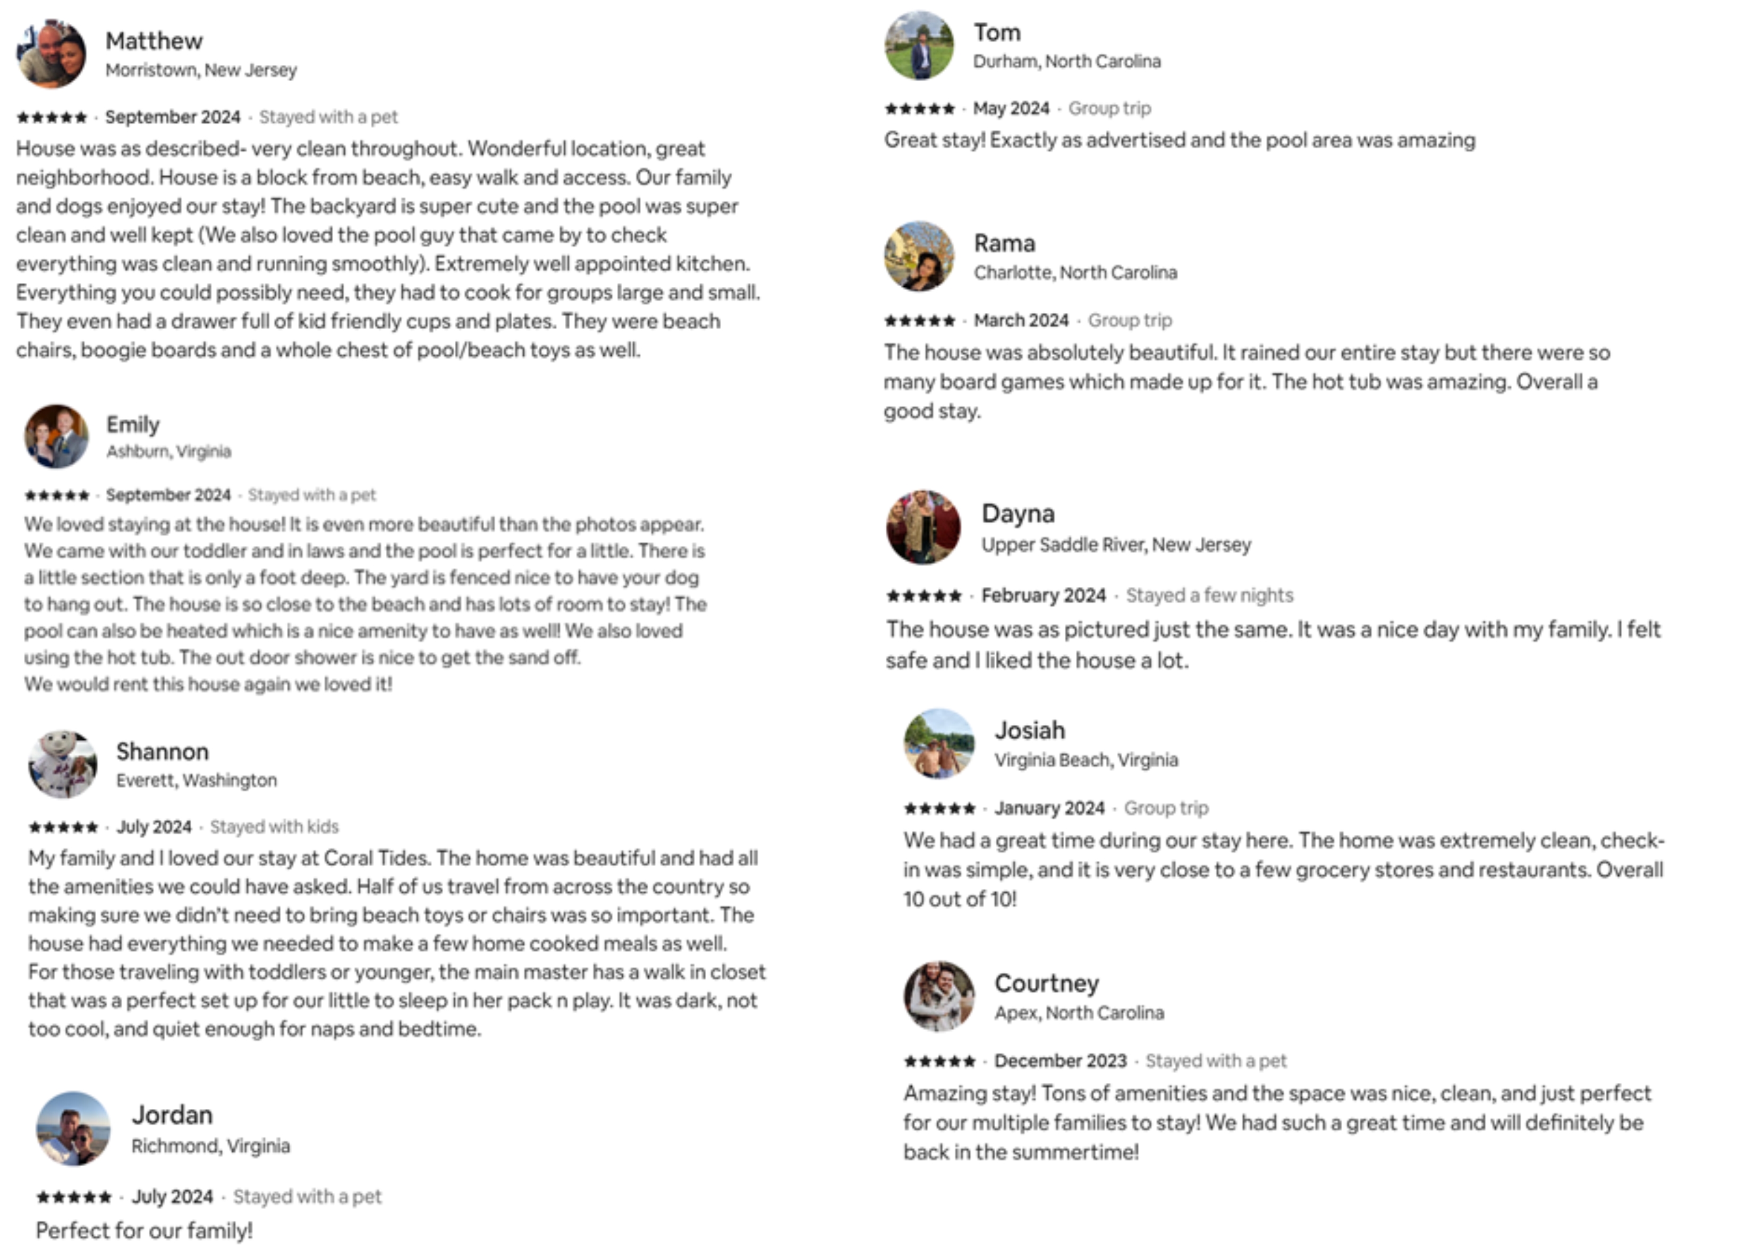The height and width of the screenshot is (1257, 1754).
Task: Click the five-star rating on Tom's review
Action: pos(920,108)
